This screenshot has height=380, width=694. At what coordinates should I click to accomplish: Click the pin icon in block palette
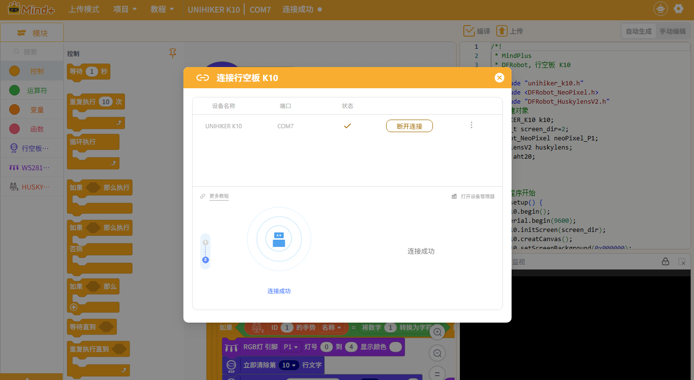tap(173, 53)
